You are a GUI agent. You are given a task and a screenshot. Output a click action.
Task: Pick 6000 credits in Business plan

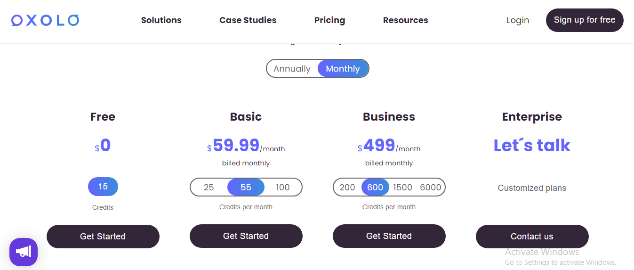[x=431, y=188]
